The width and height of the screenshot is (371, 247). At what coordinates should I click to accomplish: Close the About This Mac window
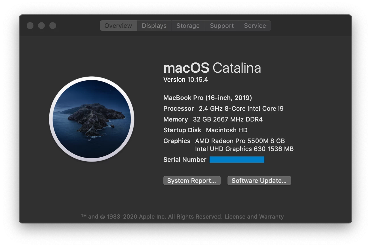pos(30,26)
